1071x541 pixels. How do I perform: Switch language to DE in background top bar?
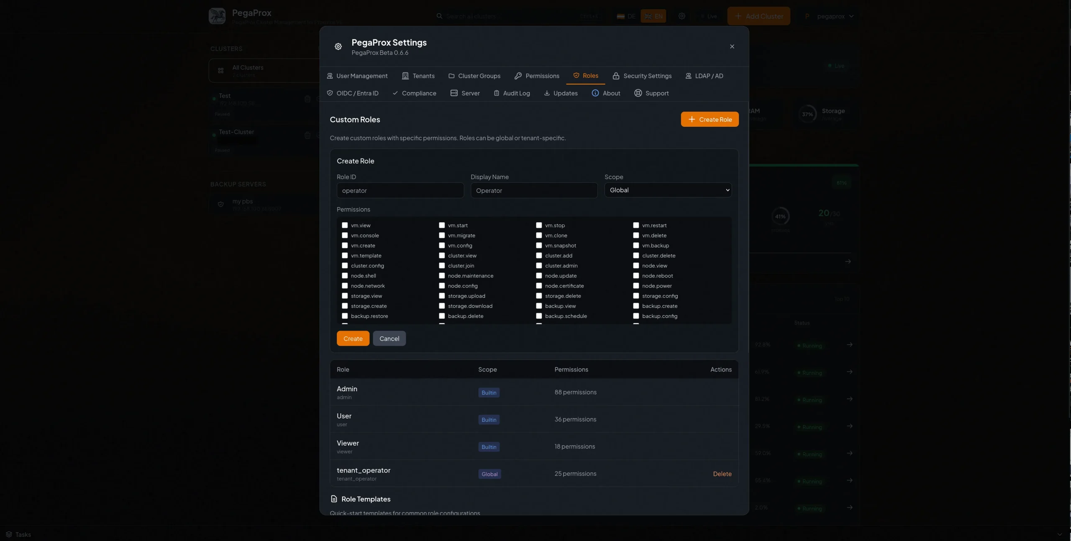pos(626,16)
